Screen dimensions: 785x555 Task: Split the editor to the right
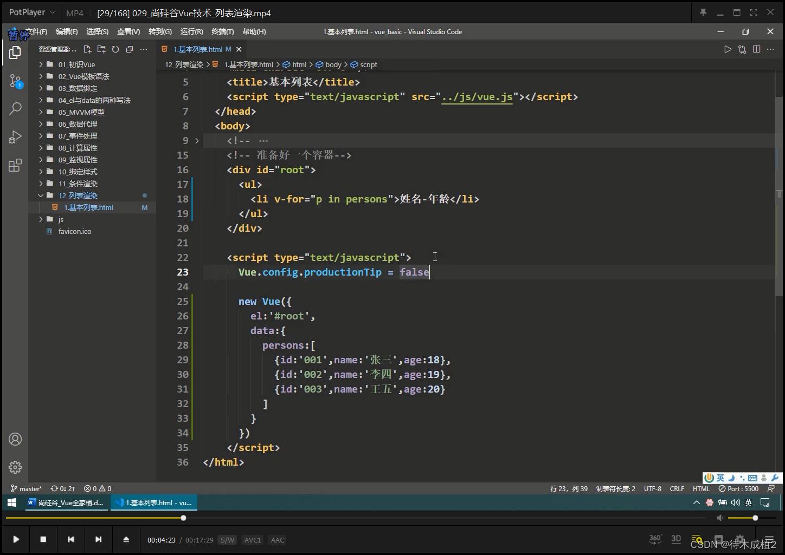pos(756,49)
